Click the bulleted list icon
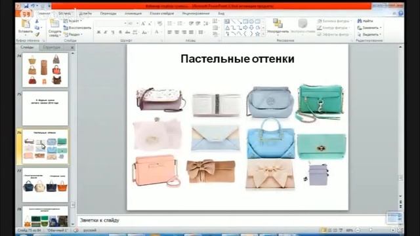Screen dimensions: 420x236 (x=171, y=24)
